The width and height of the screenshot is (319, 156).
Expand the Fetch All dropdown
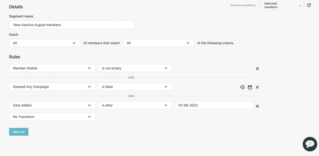pyautogui.click(x=45, y=43)
